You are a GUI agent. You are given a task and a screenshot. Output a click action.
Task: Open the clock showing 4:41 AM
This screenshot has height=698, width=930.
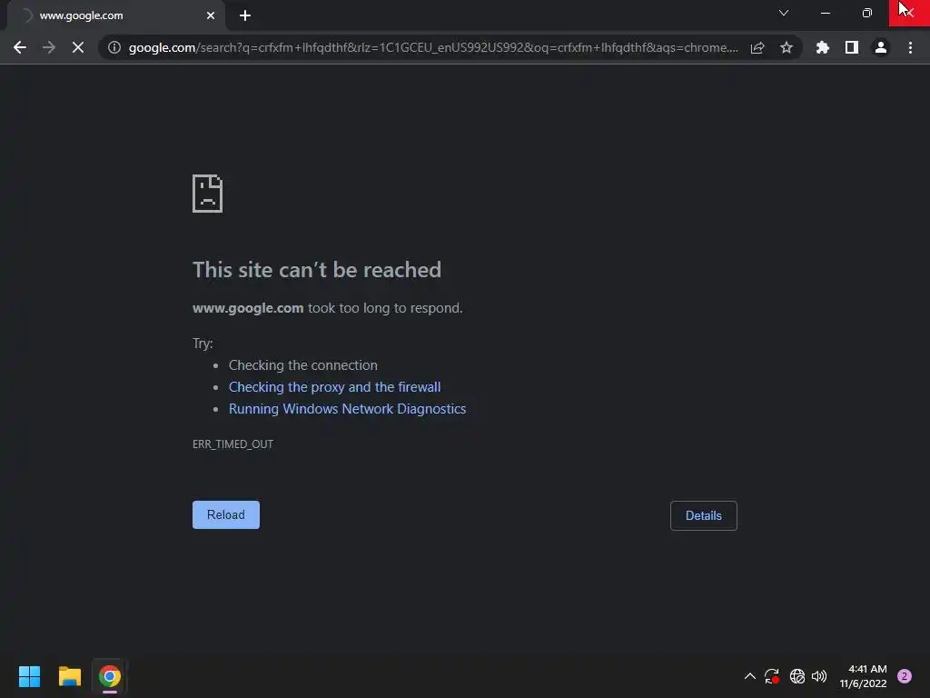tap(864, 676)
